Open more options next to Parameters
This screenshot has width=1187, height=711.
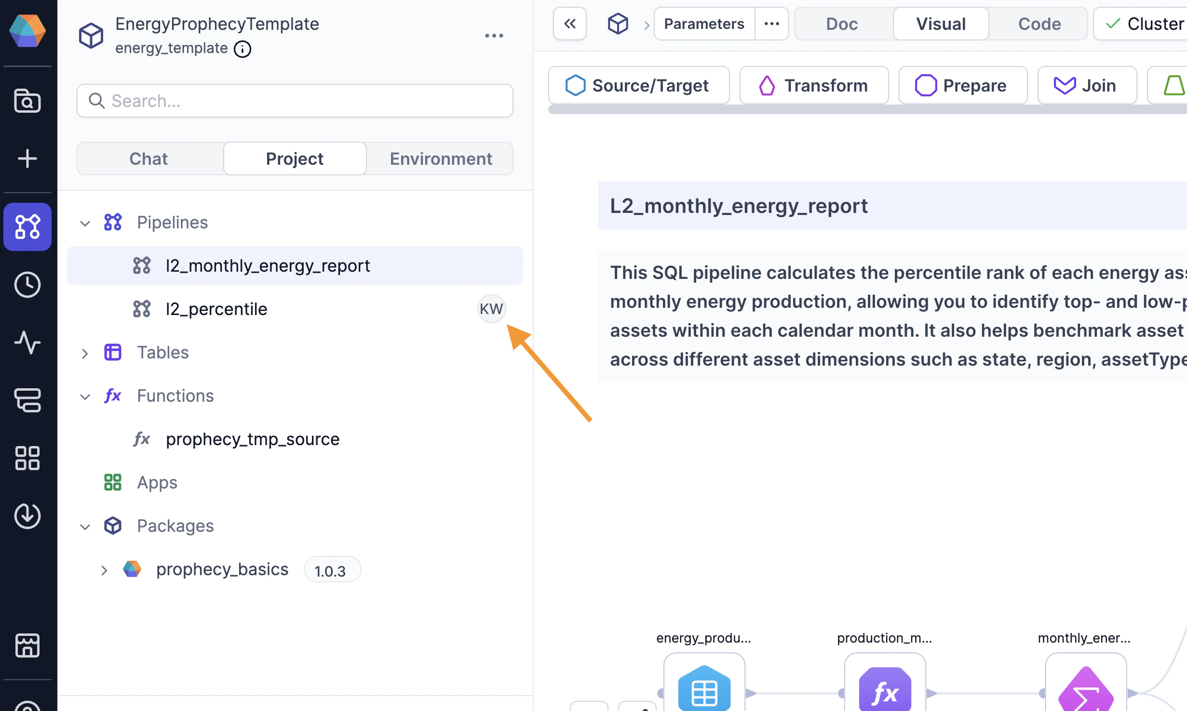772,24
